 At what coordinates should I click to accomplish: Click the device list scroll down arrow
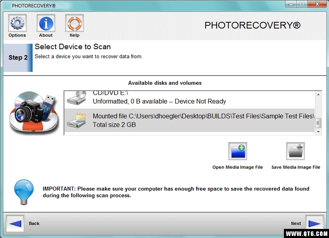click(318, 132)
